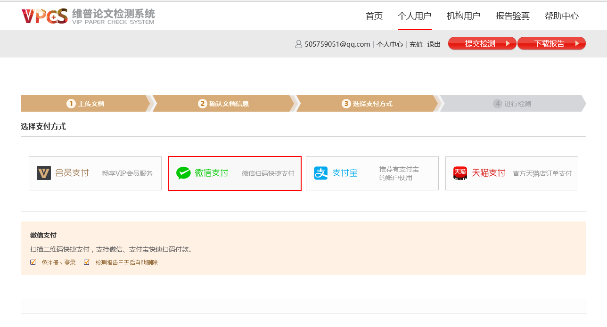Screen dimensions: 607x327
Task: Click the 微信扫码快捷支付 description text
Action: click(x=268, y=173)
